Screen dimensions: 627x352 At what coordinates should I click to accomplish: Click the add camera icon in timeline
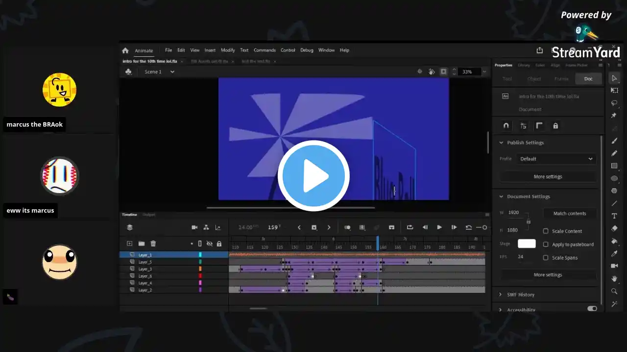pyautogui.click(x=194, y=227)
